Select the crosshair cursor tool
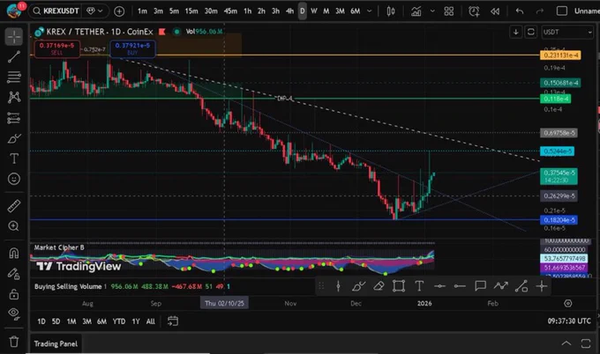Viewport: 600px width, 354px height. click(14, 37)
